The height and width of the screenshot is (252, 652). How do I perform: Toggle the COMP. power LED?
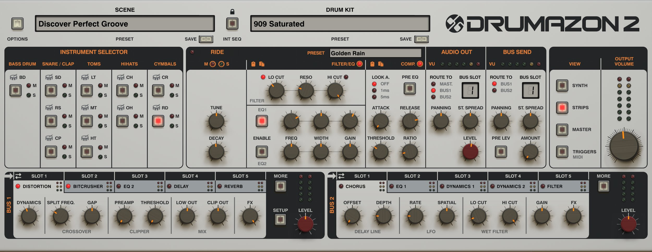tap(420, 64)
